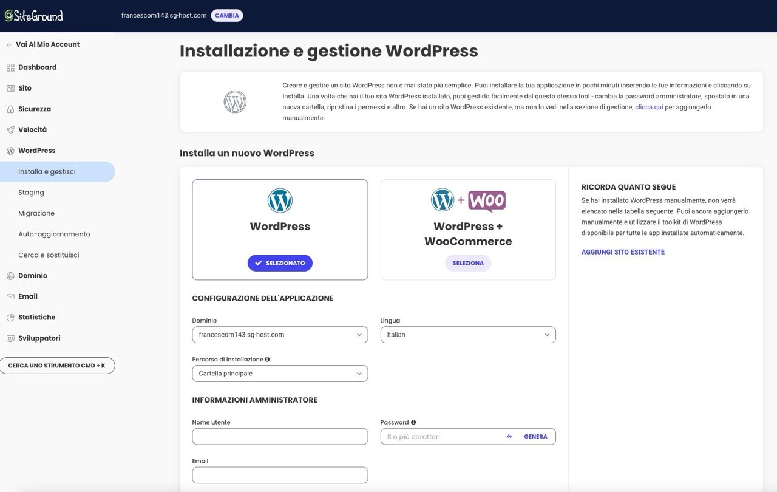Click the Dominio globe icon
The image size is (777, 492).
10,276
